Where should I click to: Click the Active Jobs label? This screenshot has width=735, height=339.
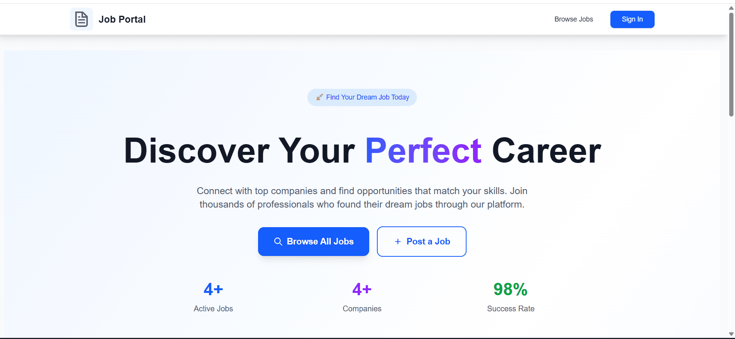pos(213,308)
